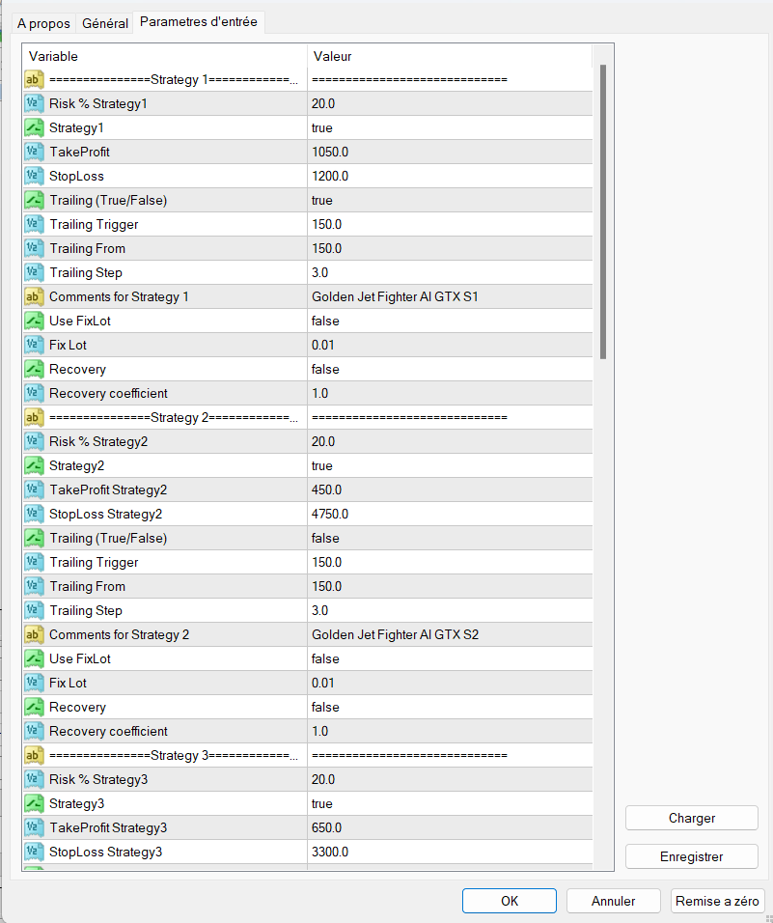Click the ab icon of Strategy 2 separator

(34, 417)
